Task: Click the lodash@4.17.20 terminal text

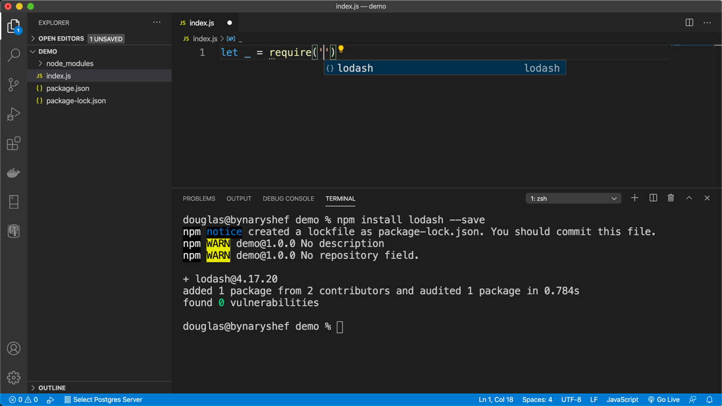Action: 236,279
